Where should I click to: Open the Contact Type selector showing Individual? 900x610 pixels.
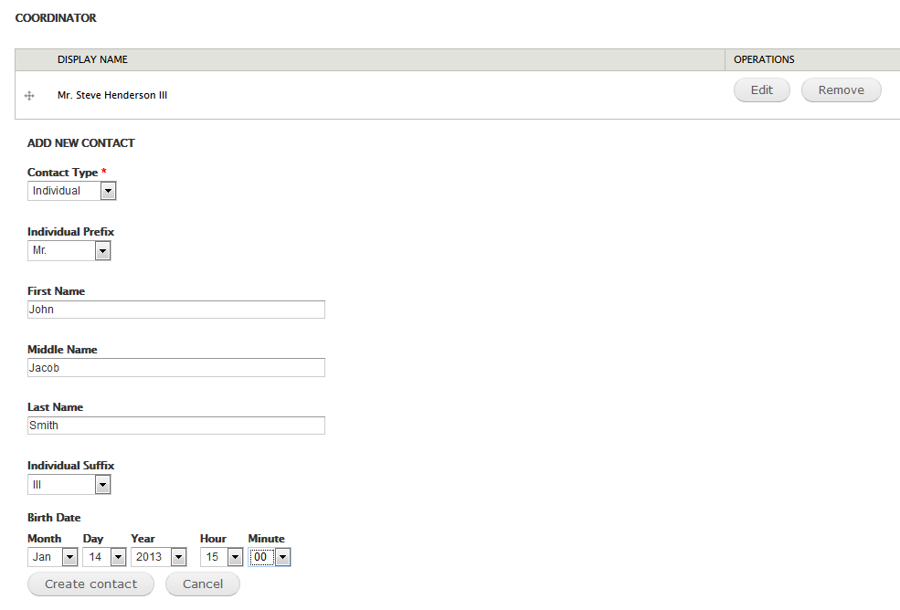click(64, 190)
